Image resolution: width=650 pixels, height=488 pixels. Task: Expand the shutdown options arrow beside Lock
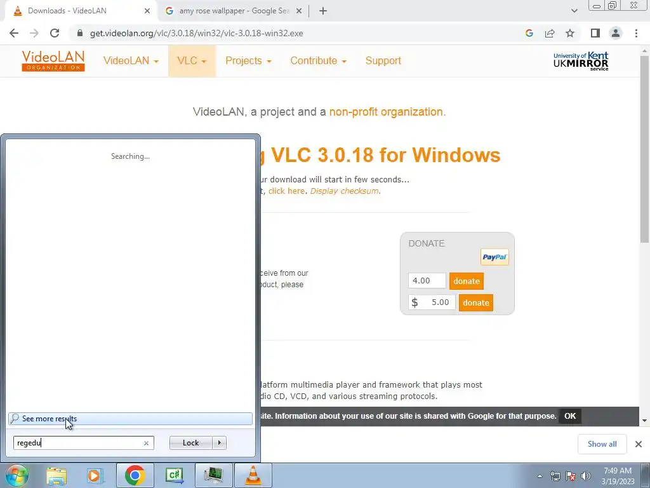219,443
